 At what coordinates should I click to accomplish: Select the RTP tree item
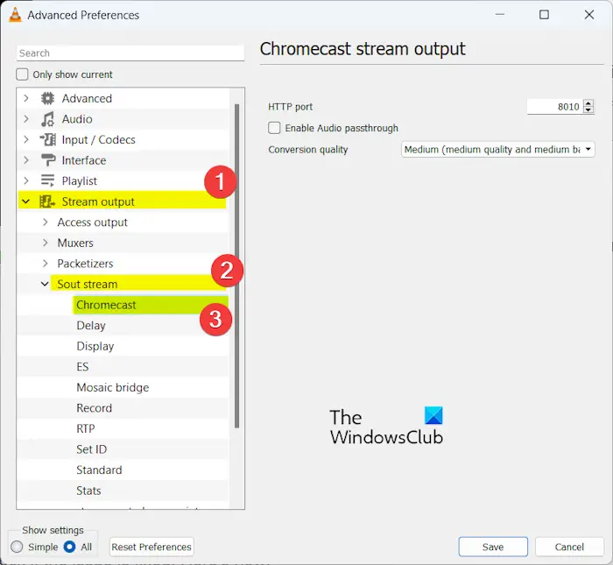[86, 428]
